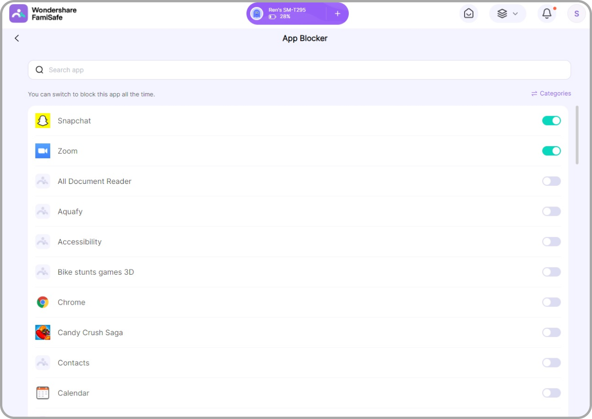Click the App Blocker page title
592x419 pixels.
pyautogui.click(x=305, y=38)
